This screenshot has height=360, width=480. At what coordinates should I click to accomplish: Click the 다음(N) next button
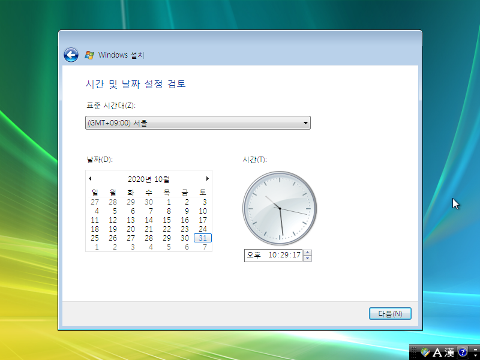point(390,313)
